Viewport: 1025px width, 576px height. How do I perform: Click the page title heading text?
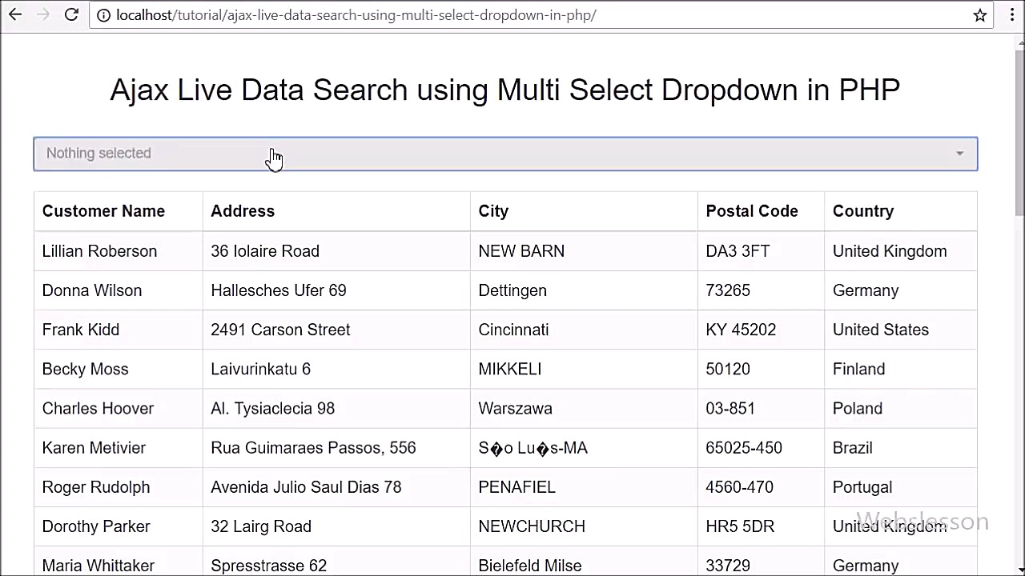pyautogui.click(x=504, y=90)
